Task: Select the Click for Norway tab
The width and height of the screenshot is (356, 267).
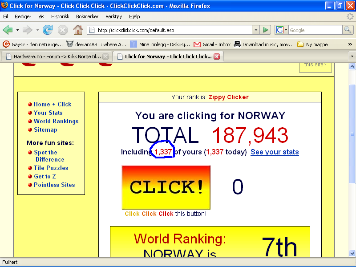Action: 168,57
